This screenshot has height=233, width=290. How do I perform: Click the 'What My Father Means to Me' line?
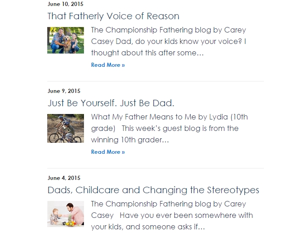169,117
